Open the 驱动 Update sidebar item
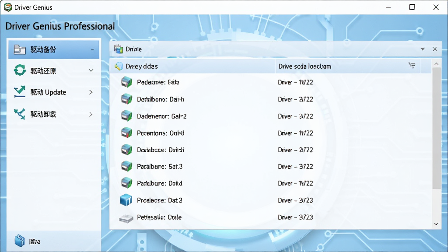The width and height of the screenshot is (448, 252). click(54, 92)
